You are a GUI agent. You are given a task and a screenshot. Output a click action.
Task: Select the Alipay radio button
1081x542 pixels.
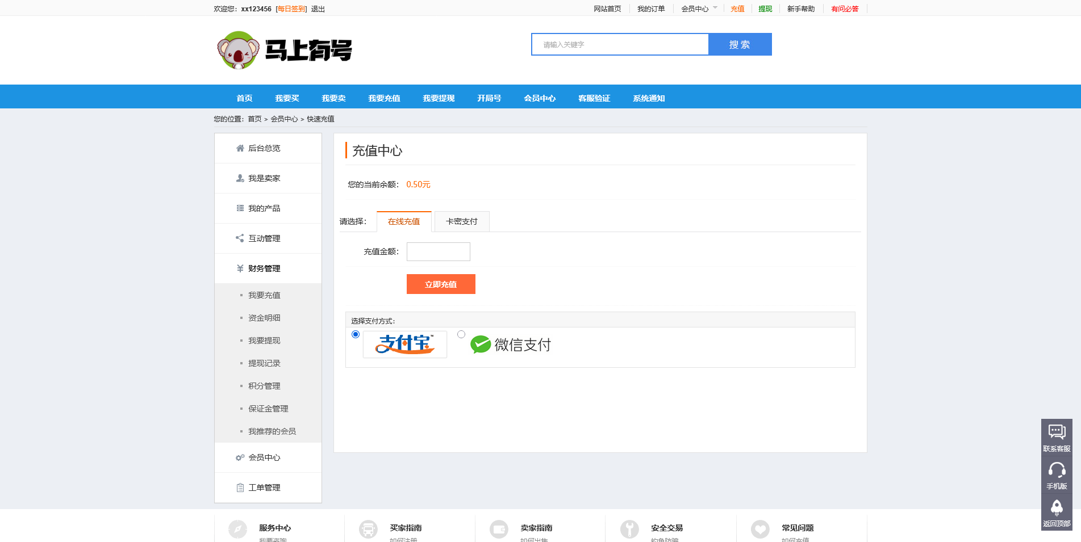[x=356, y=334]
